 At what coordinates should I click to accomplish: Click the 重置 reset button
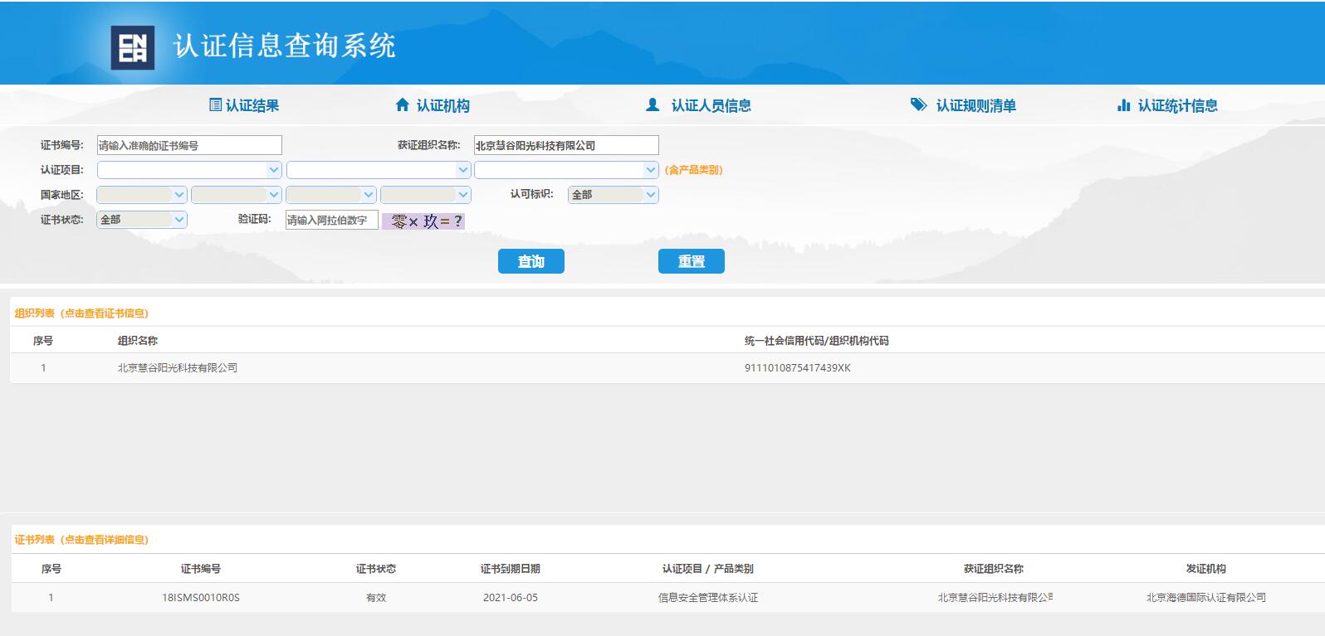tap(692, 261)
